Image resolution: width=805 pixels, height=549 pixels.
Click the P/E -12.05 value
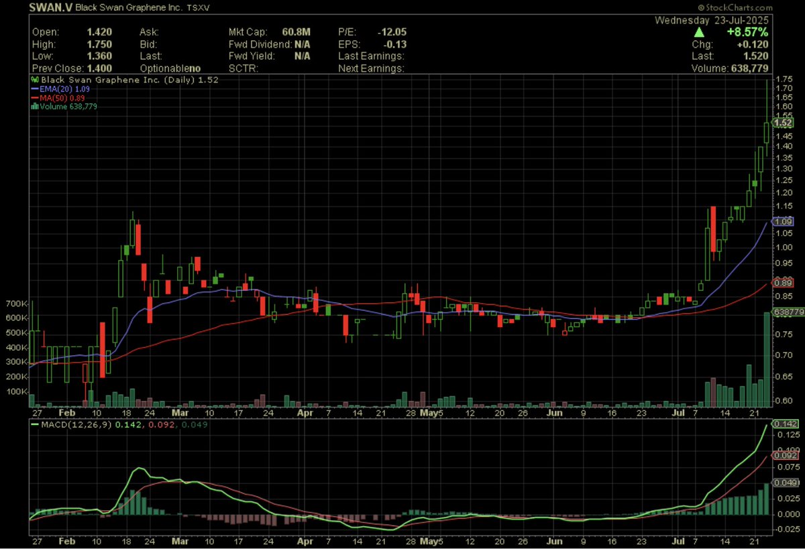pos(392,32)
